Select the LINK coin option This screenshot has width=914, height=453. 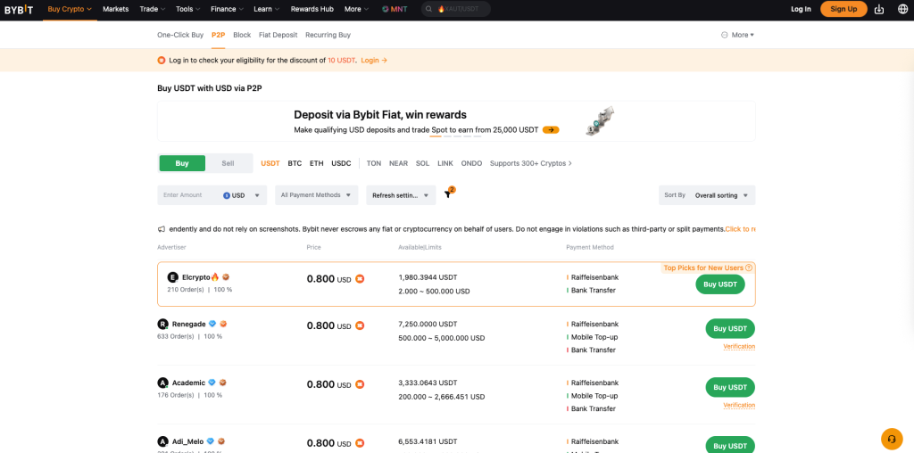(445, 163)
